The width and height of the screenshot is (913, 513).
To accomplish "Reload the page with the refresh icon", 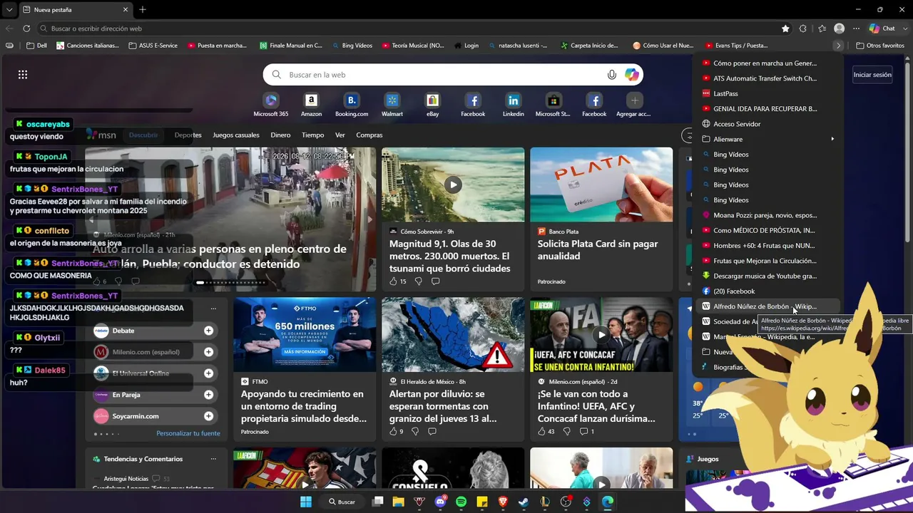I will pos(26,28).
